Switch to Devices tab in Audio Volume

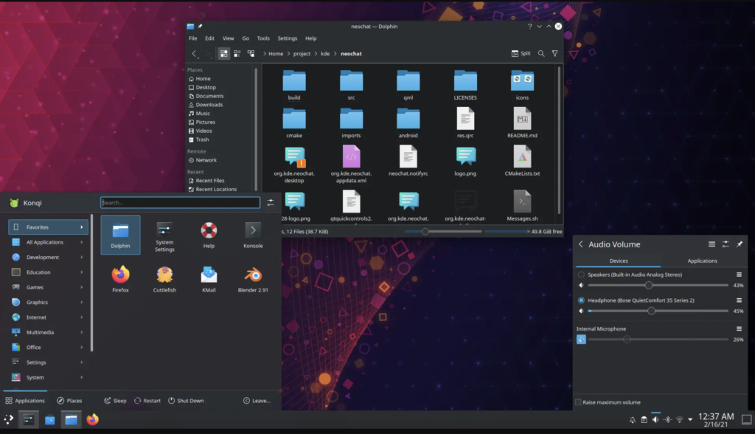pos(619,261)
